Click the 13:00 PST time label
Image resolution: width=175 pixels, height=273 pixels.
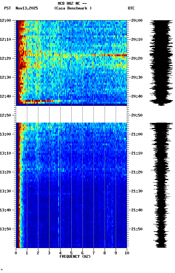pyautogui.click(x=5, y=134)
